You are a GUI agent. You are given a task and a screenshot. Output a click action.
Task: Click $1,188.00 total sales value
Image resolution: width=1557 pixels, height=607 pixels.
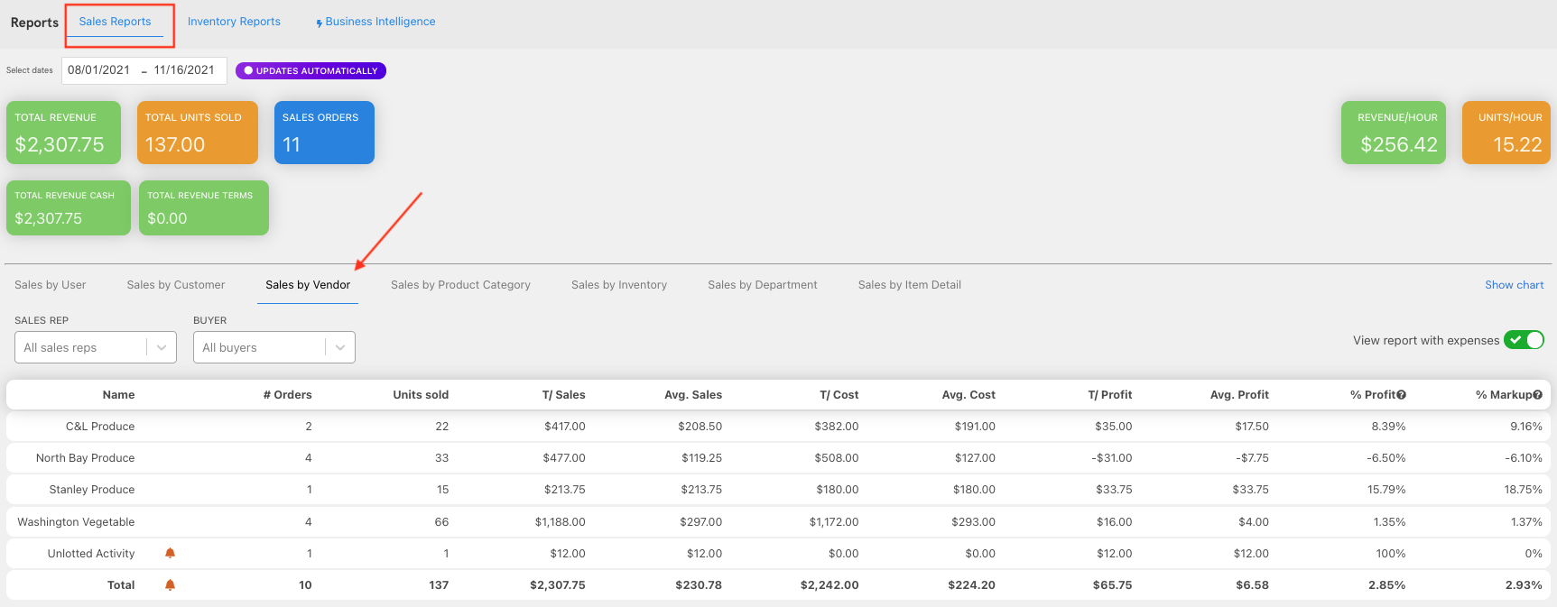pyautogui.click(x=560, y=522)
